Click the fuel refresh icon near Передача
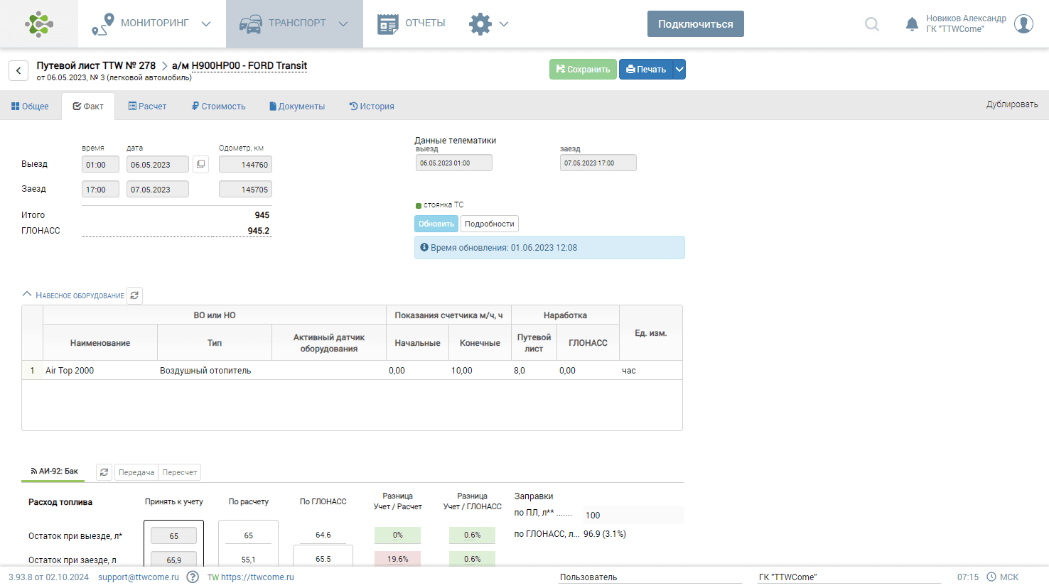The width and height of the screenshot is (1049, 588). coord(104,472)
